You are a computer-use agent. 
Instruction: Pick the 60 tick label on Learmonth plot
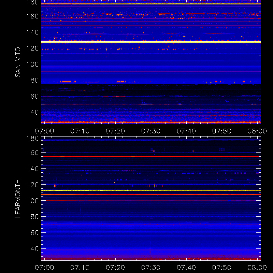(34, 233)
